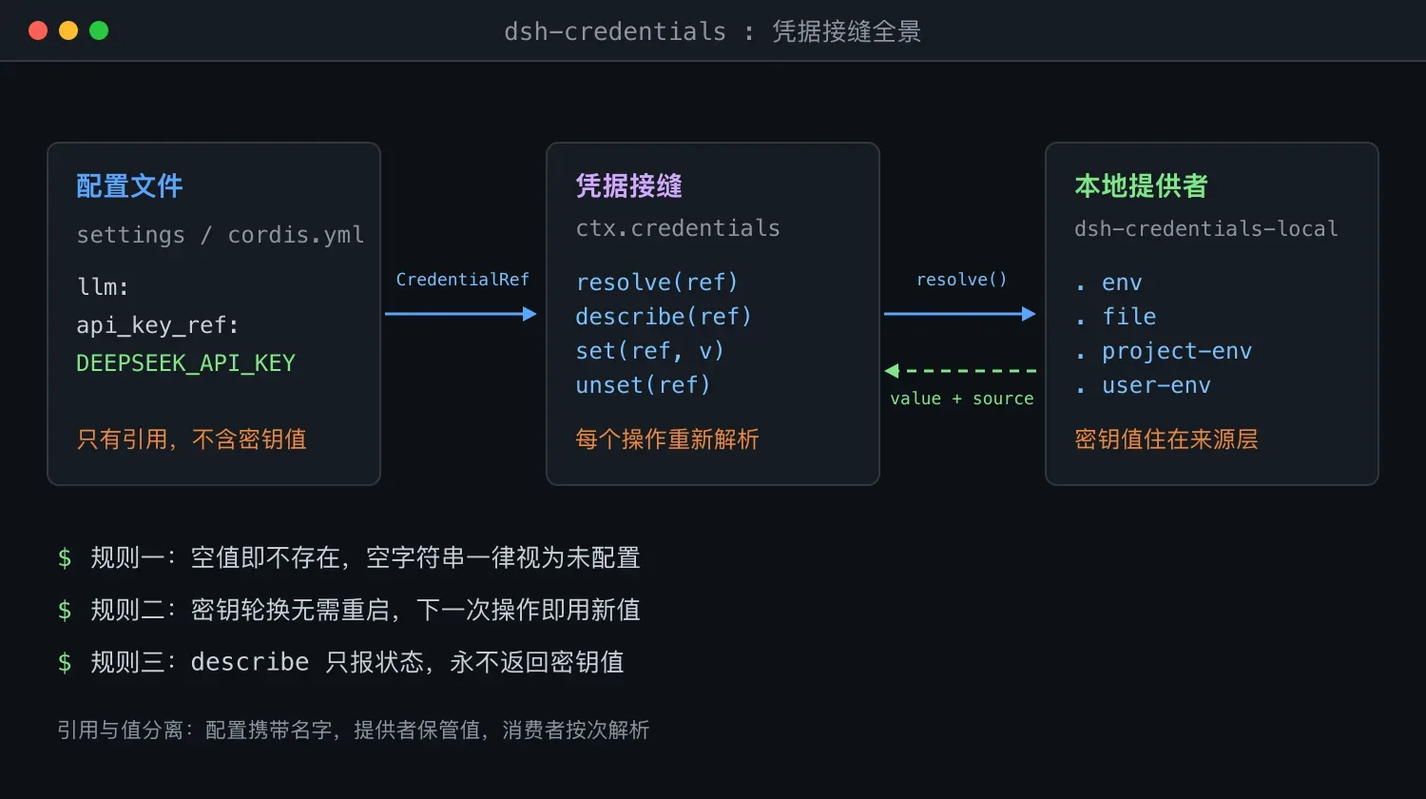
Task: Click the ctx.credentials subtitle
Action: (x=678, y=228)
